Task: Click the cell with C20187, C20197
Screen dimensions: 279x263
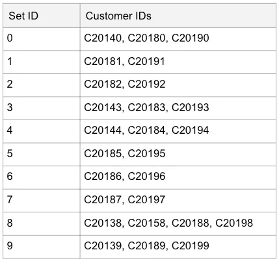Action: pyautogui.click(x=178, y=201)
